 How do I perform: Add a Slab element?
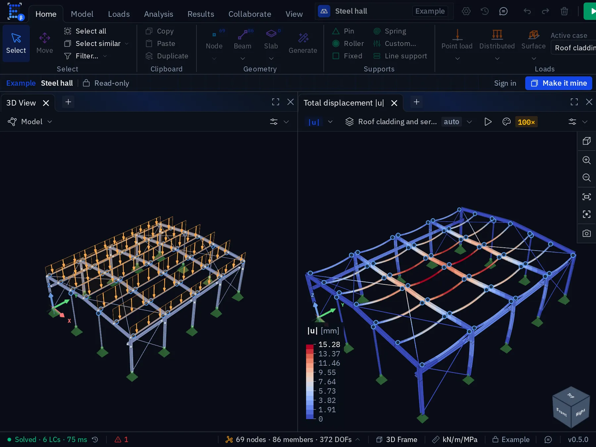click(271, 40)
